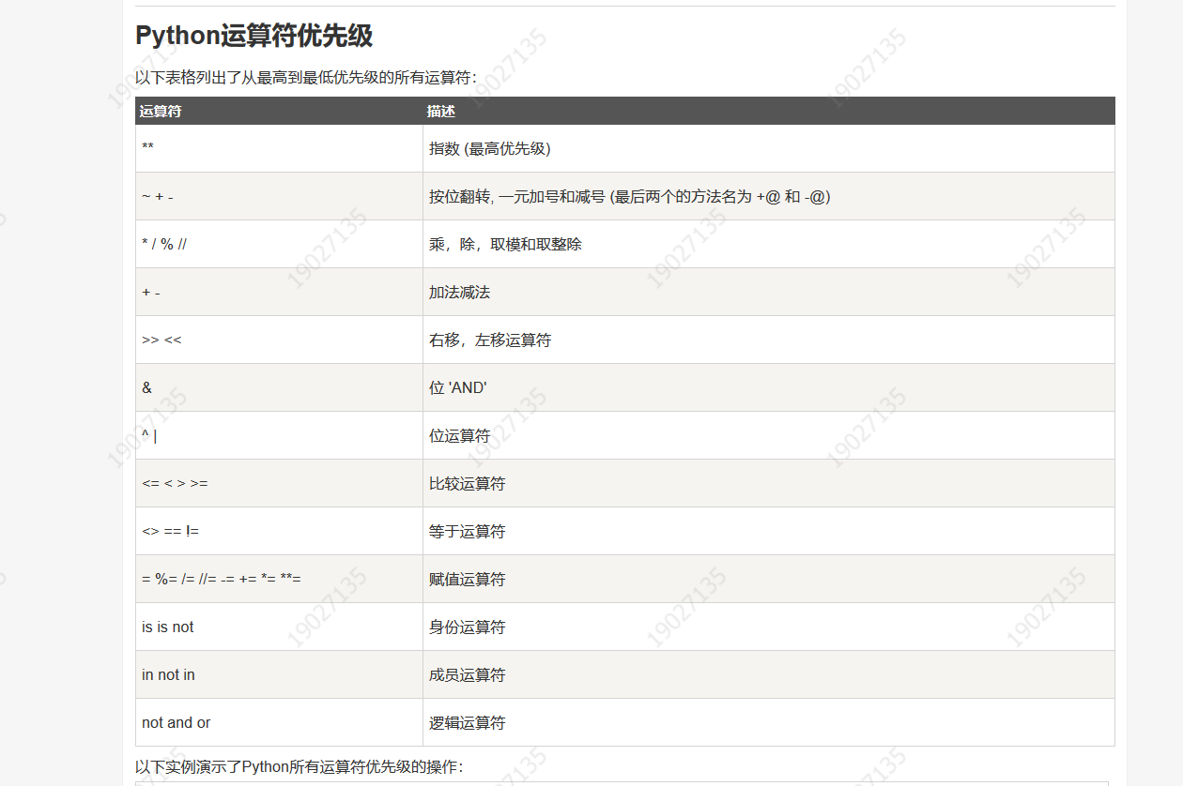The image size is (1183, 786).
Task: Click the description "赋值运算符"
Action: pos(467,579)
